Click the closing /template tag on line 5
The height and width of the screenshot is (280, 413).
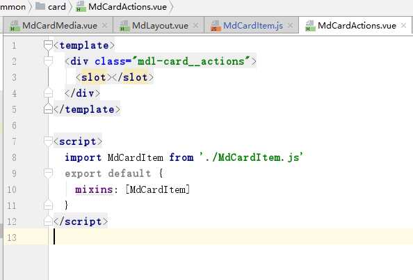[87, 109]
